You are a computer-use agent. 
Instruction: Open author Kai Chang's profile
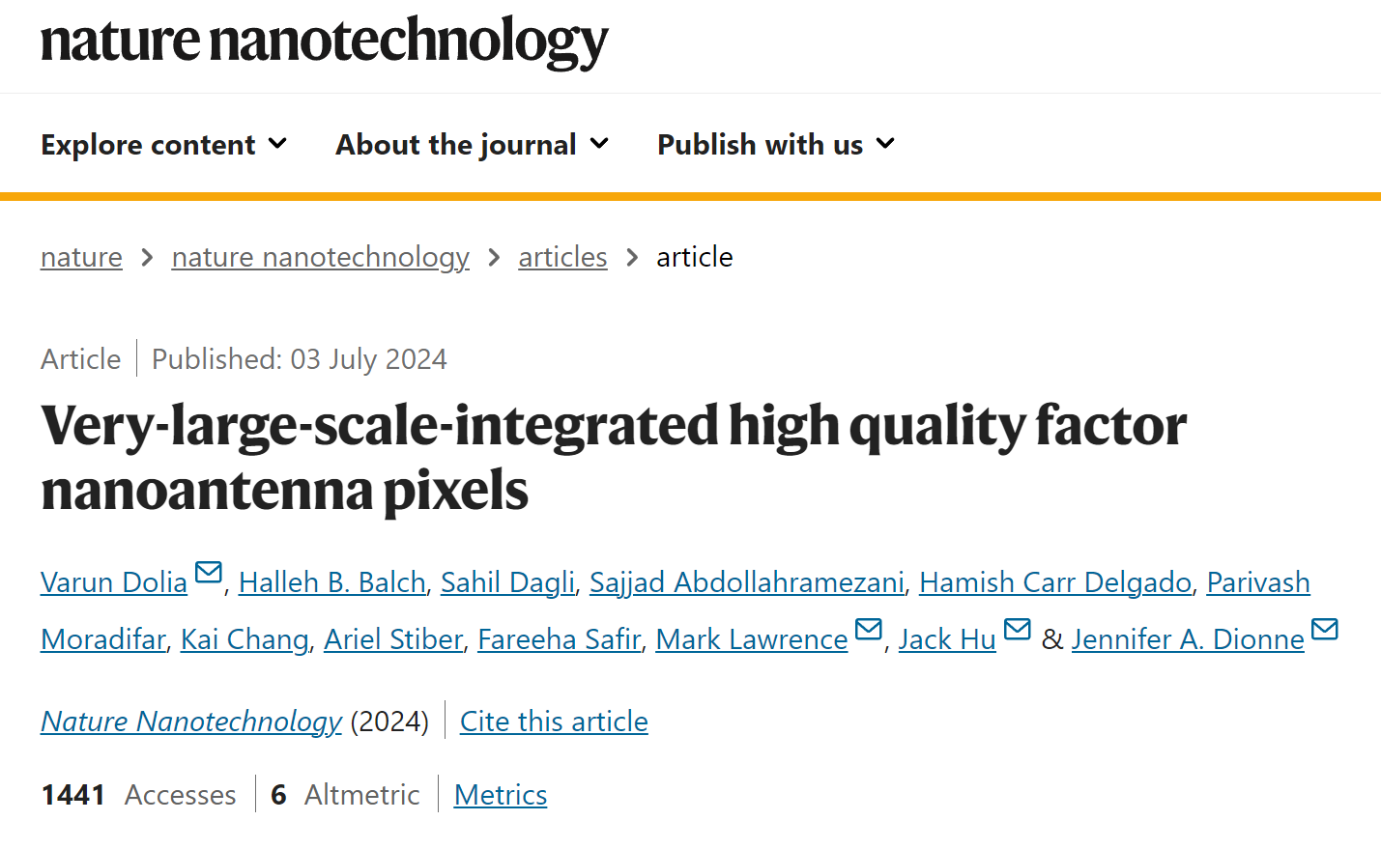245,639
